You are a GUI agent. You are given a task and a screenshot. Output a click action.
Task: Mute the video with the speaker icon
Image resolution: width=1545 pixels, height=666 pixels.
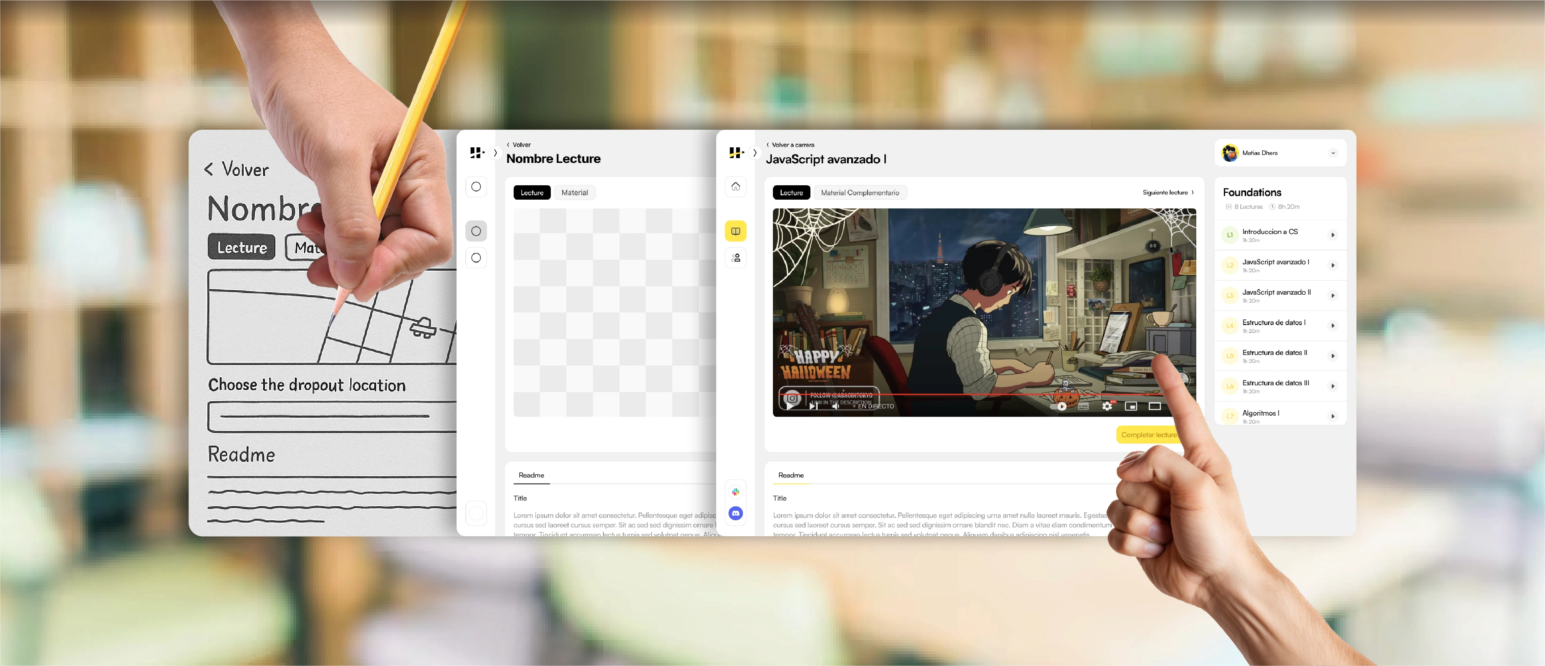point(836,406)
